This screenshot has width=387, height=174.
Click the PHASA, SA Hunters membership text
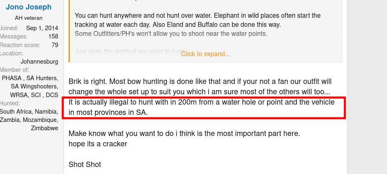point(30,78)
